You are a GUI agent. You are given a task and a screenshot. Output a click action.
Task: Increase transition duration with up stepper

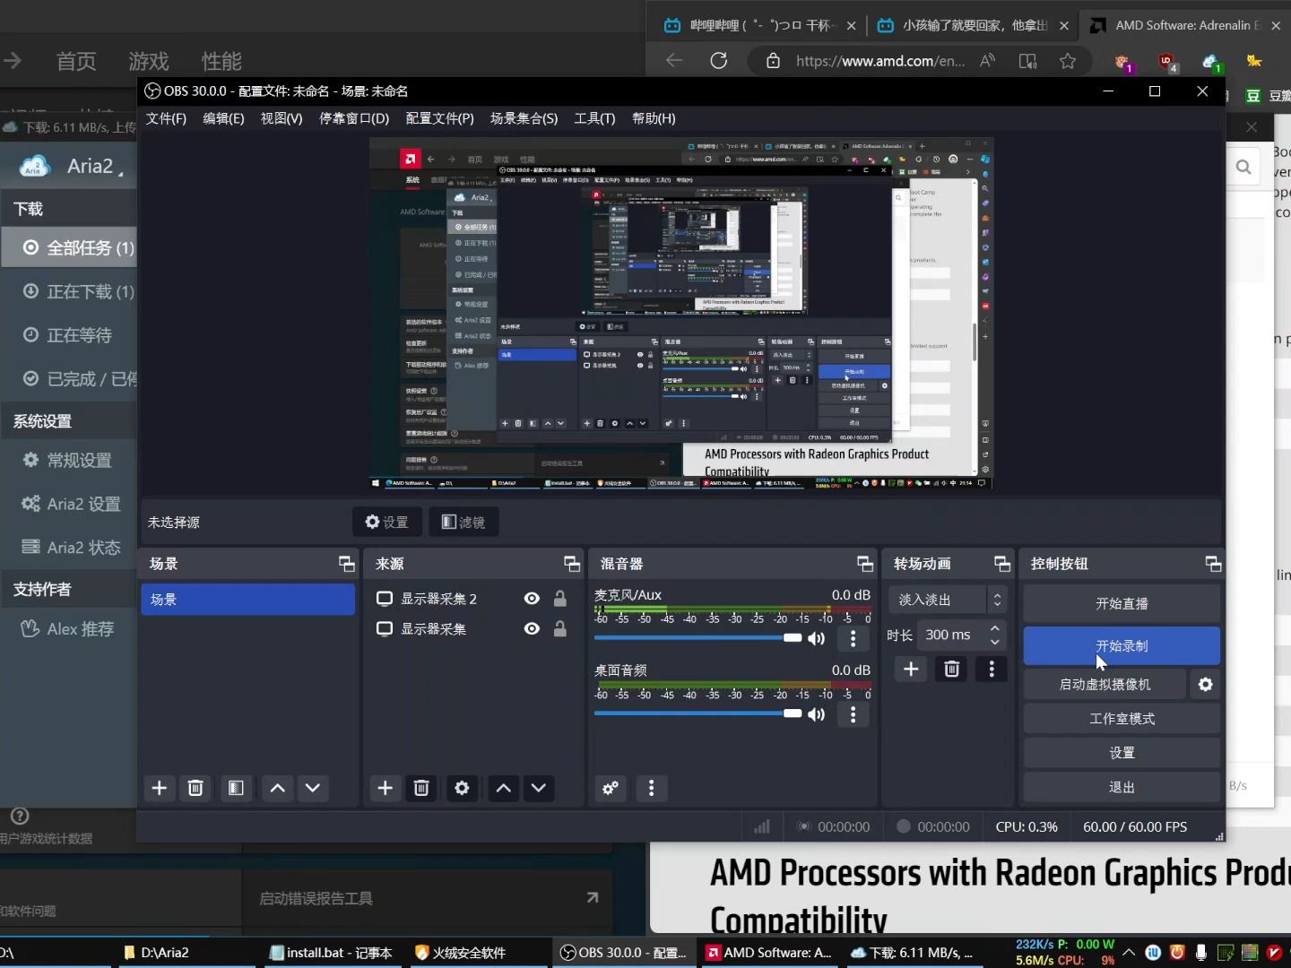[995, 628]
